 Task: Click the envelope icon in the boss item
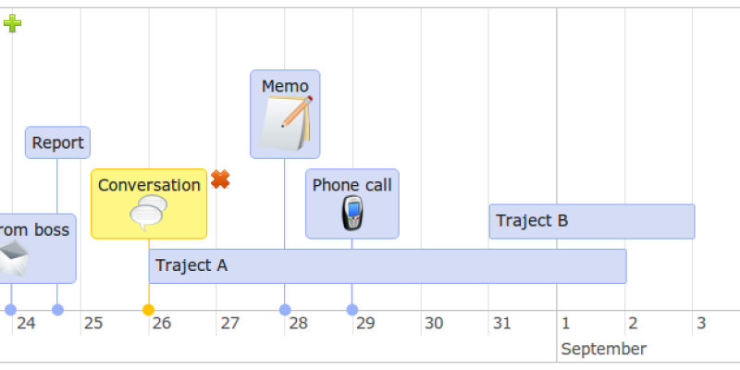click(13, 258)
